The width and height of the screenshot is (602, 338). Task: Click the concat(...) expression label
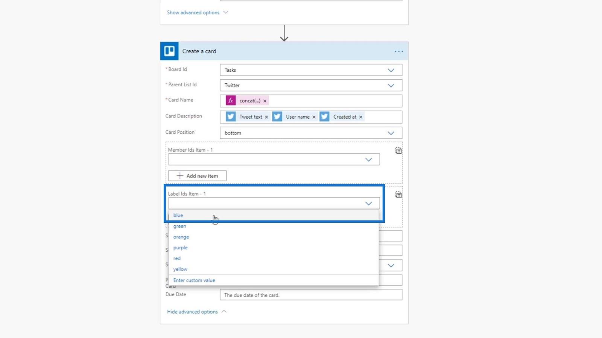tap(250, 101)
